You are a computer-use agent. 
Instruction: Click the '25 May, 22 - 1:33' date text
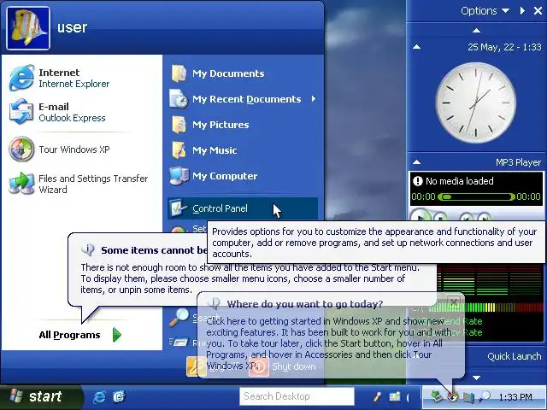504,47
